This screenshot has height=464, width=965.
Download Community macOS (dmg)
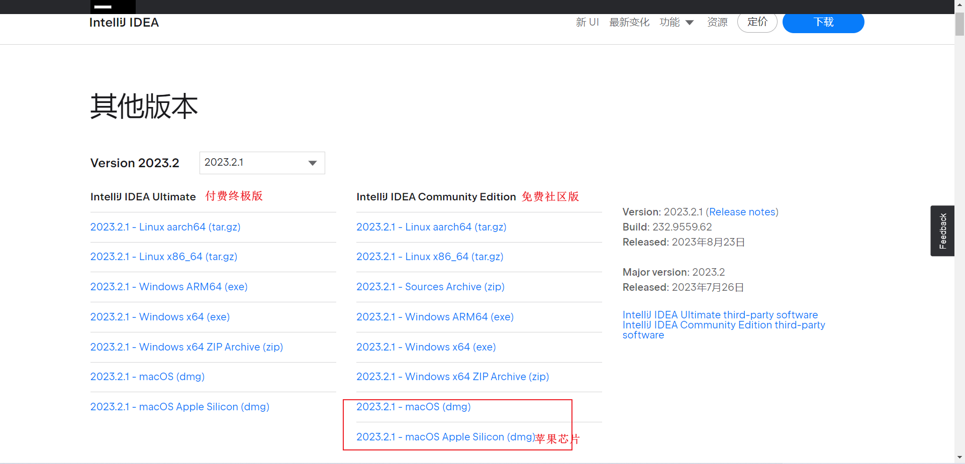(414, 407)
